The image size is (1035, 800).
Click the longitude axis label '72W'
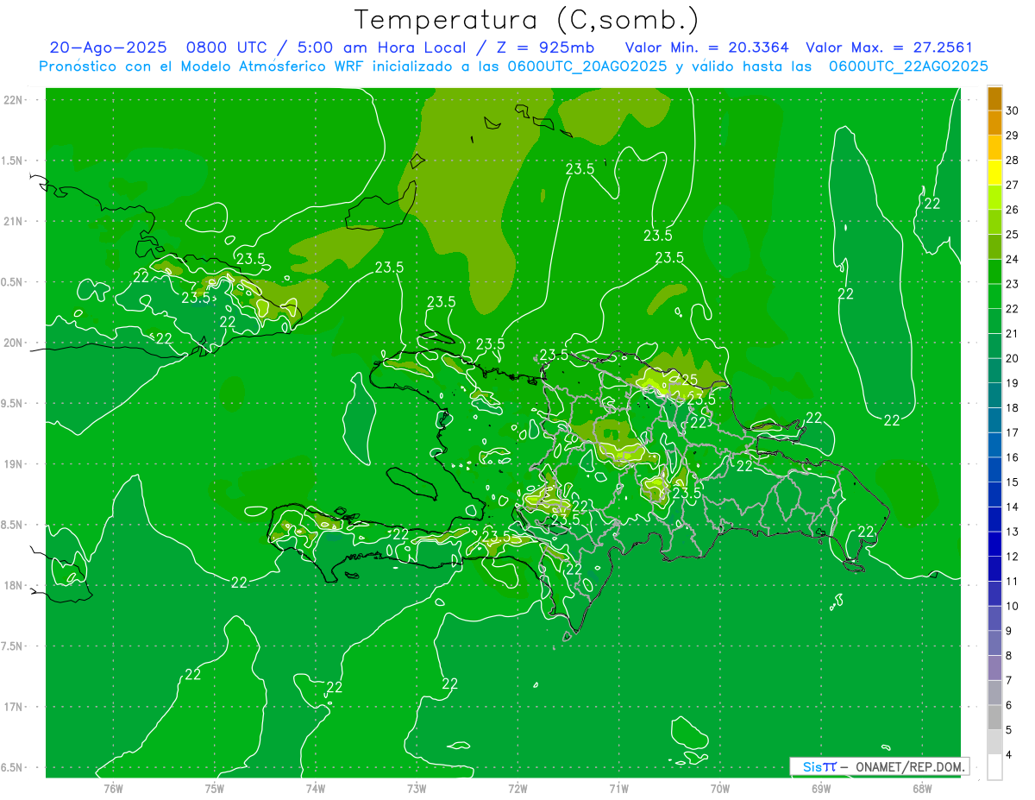point(517,788)
